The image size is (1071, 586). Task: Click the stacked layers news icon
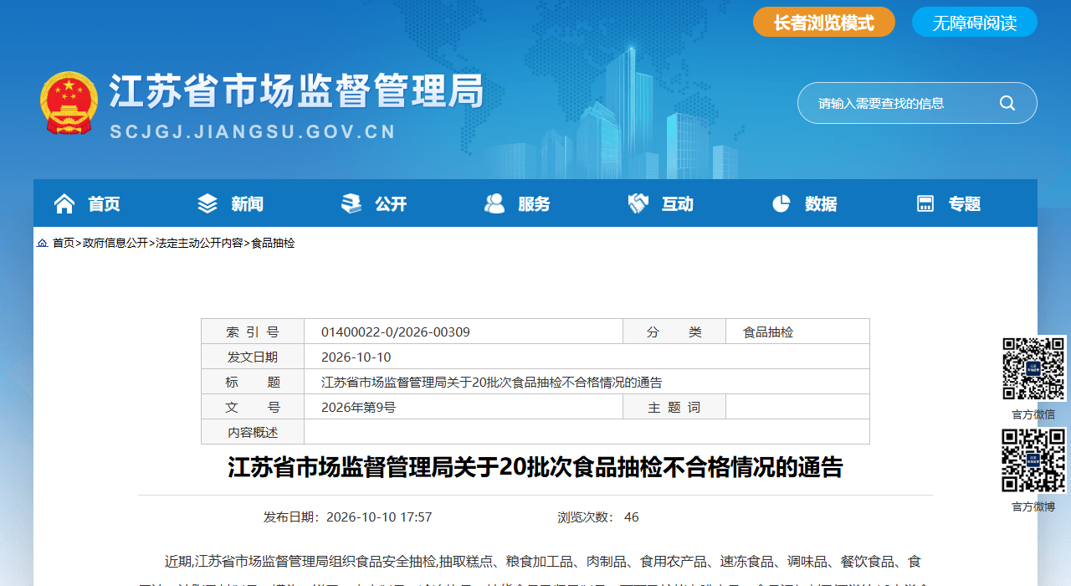coord(208,203)
